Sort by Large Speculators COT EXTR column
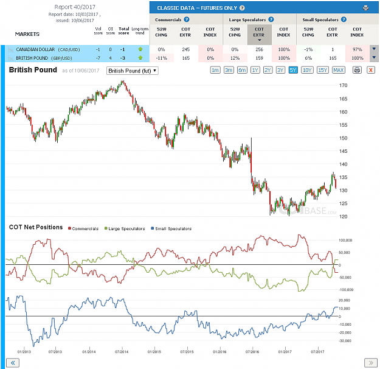The width and height of the screenshot is (380, 369). tap(259, 34)
